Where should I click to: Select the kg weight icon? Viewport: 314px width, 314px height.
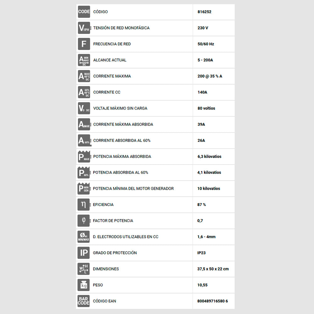pos(84,285)
